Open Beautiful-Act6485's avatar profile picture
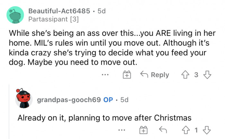The image size is (225, 139). click(15, 15)
